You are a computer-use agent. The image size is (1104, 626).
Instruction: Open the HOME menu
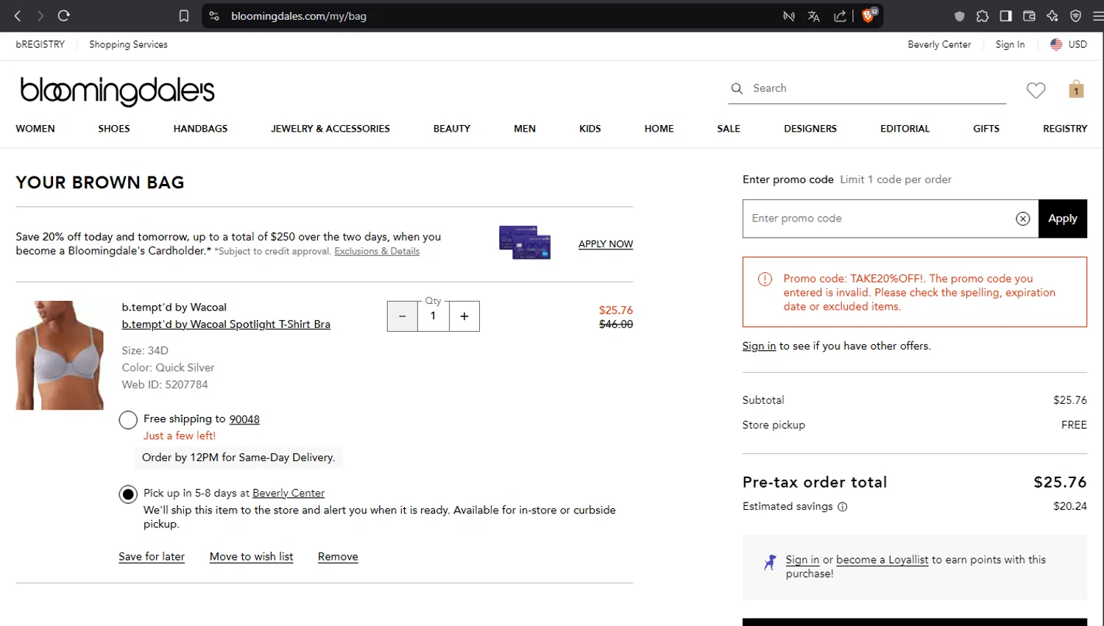coord(659,129)
